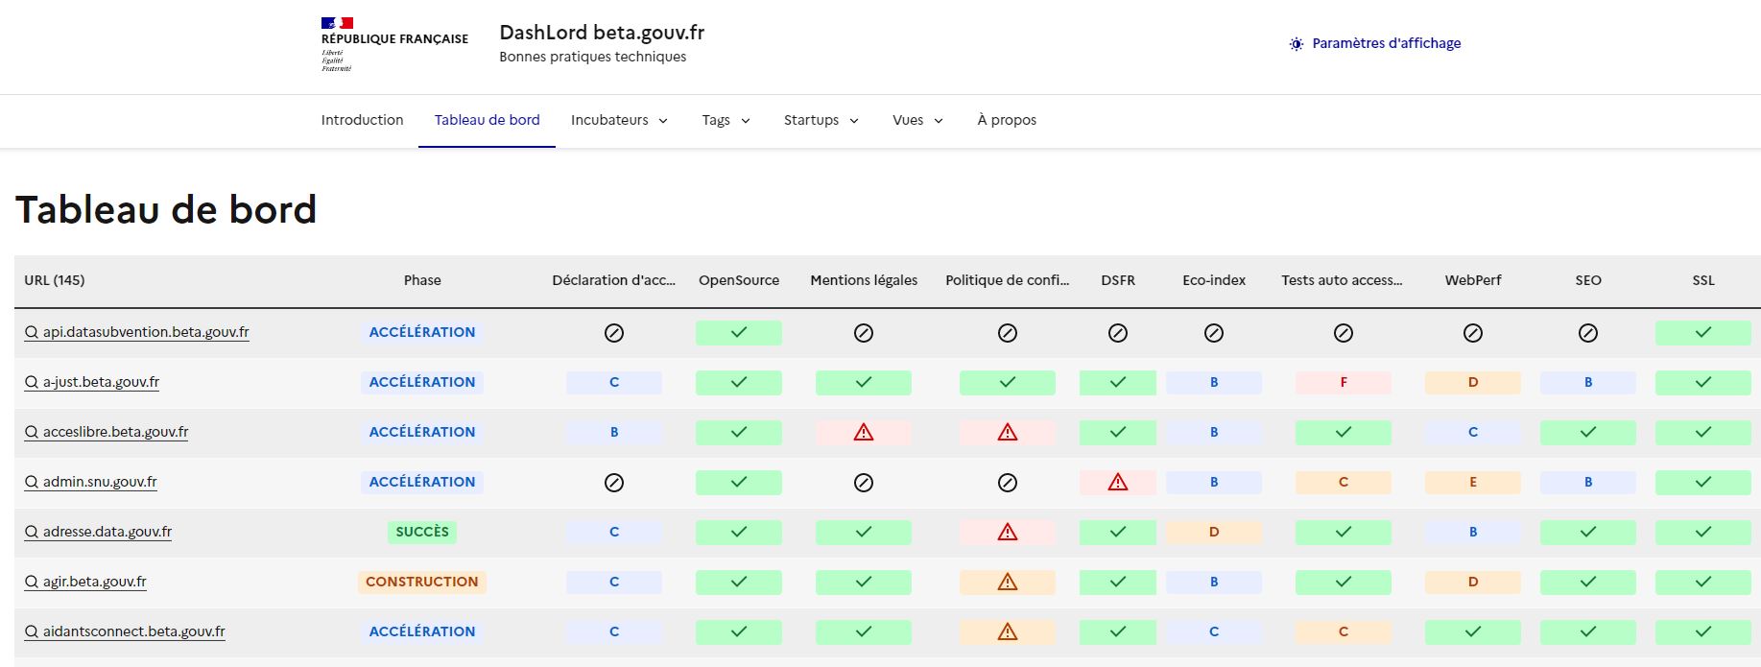Open the a-just.beta.gouv.fr link
Screen dimensions: 1761x667
pyautogui.click(x=92, y=383)
